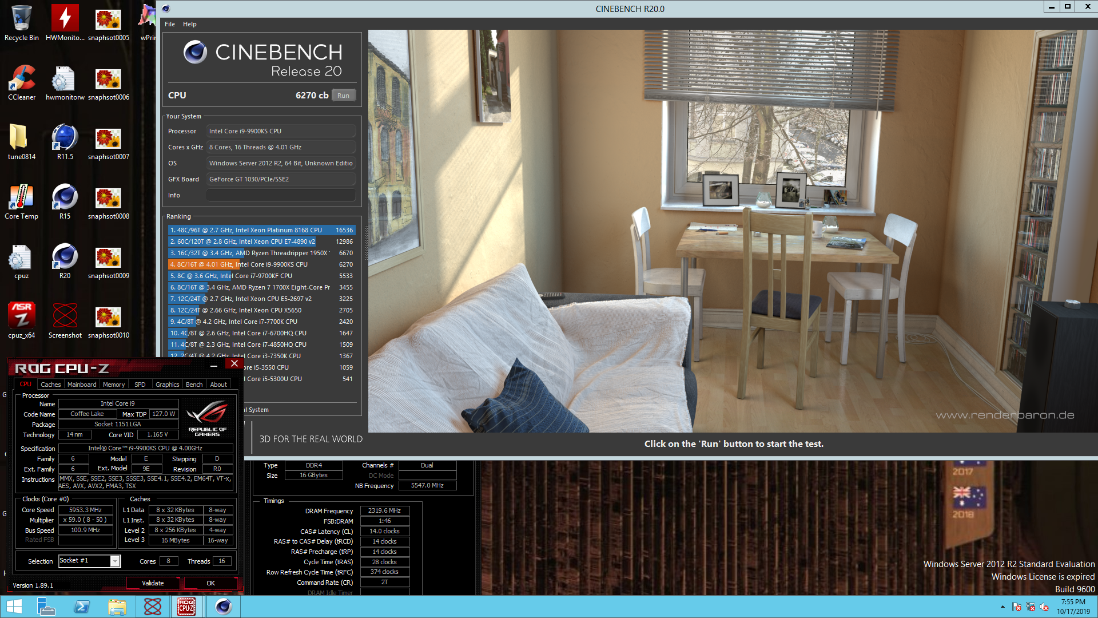
Task: Open Server Manager from the taskbar
Action: pos(46,607)
